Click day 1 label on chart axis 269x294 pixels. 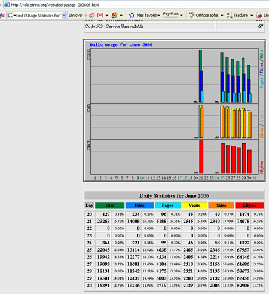(95, 178)
